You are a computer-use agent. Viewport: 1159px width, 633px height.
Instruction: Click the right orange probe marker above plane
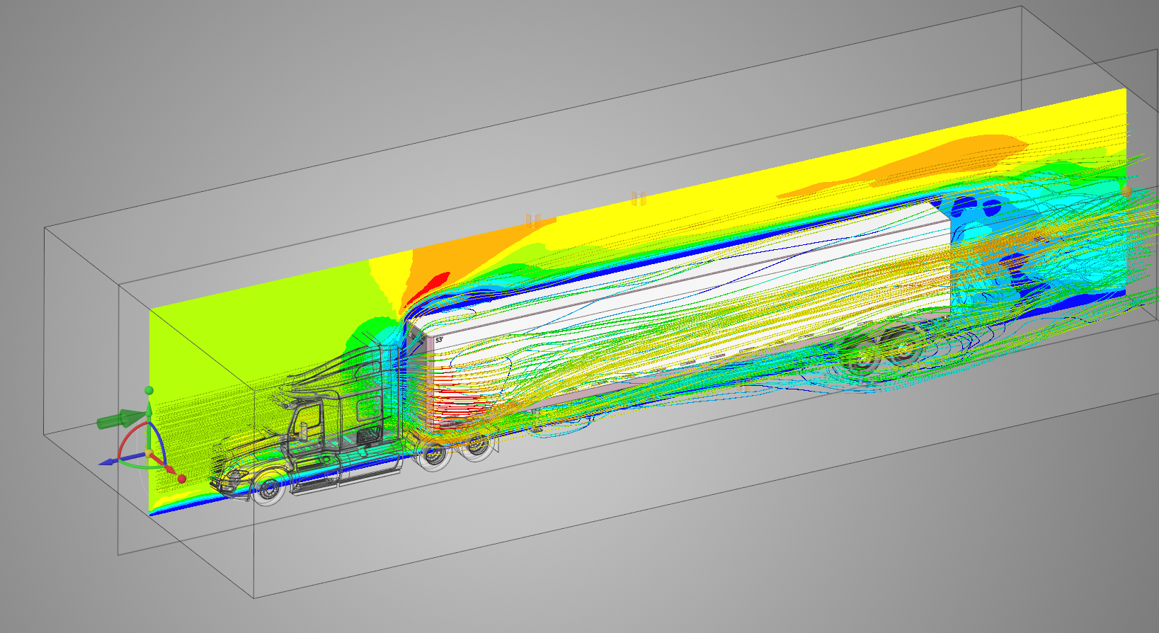pos(639,199)
